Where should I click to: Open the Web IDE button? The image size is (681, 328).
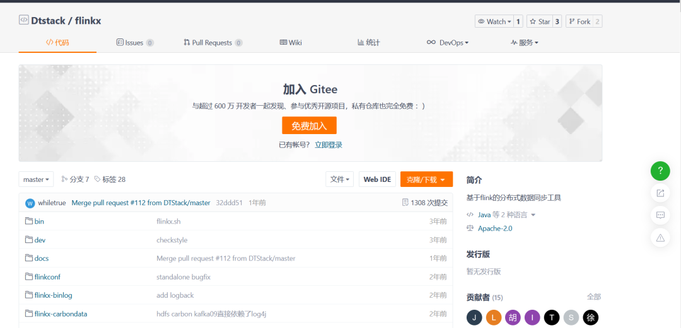[378, 179]
